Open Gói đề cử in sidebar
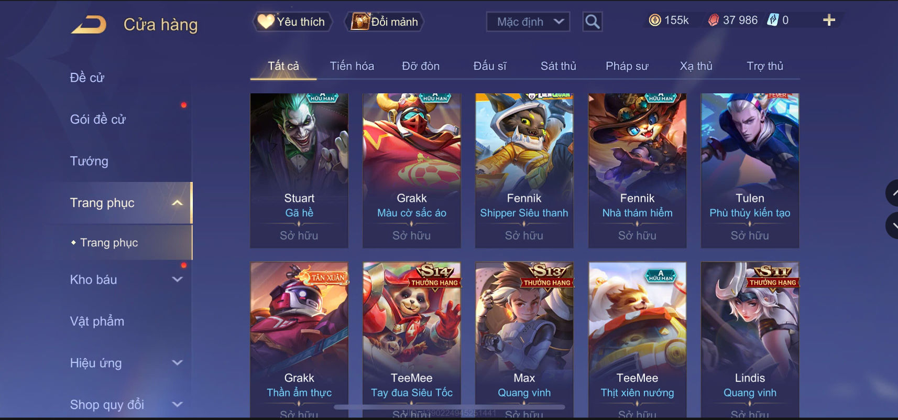898x420 pixels. [98, 120]
